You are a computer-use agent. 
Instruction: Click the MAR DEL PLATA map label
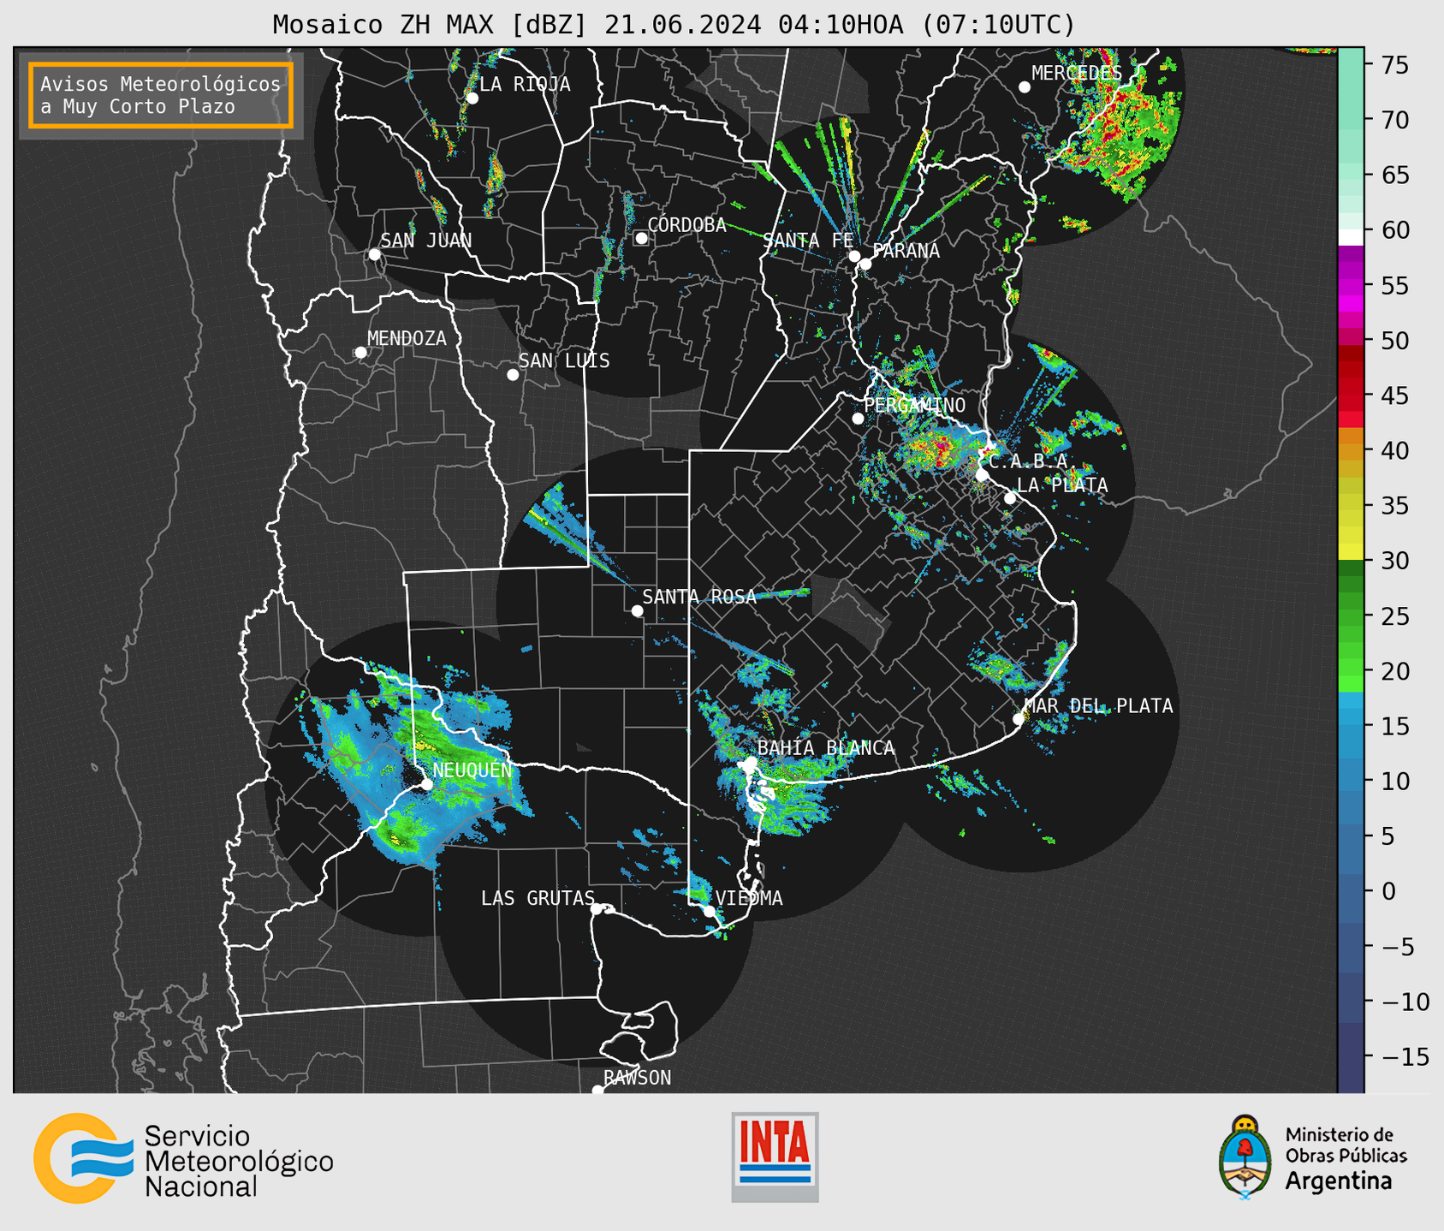pyautogui.click(x=1099, y=705)
